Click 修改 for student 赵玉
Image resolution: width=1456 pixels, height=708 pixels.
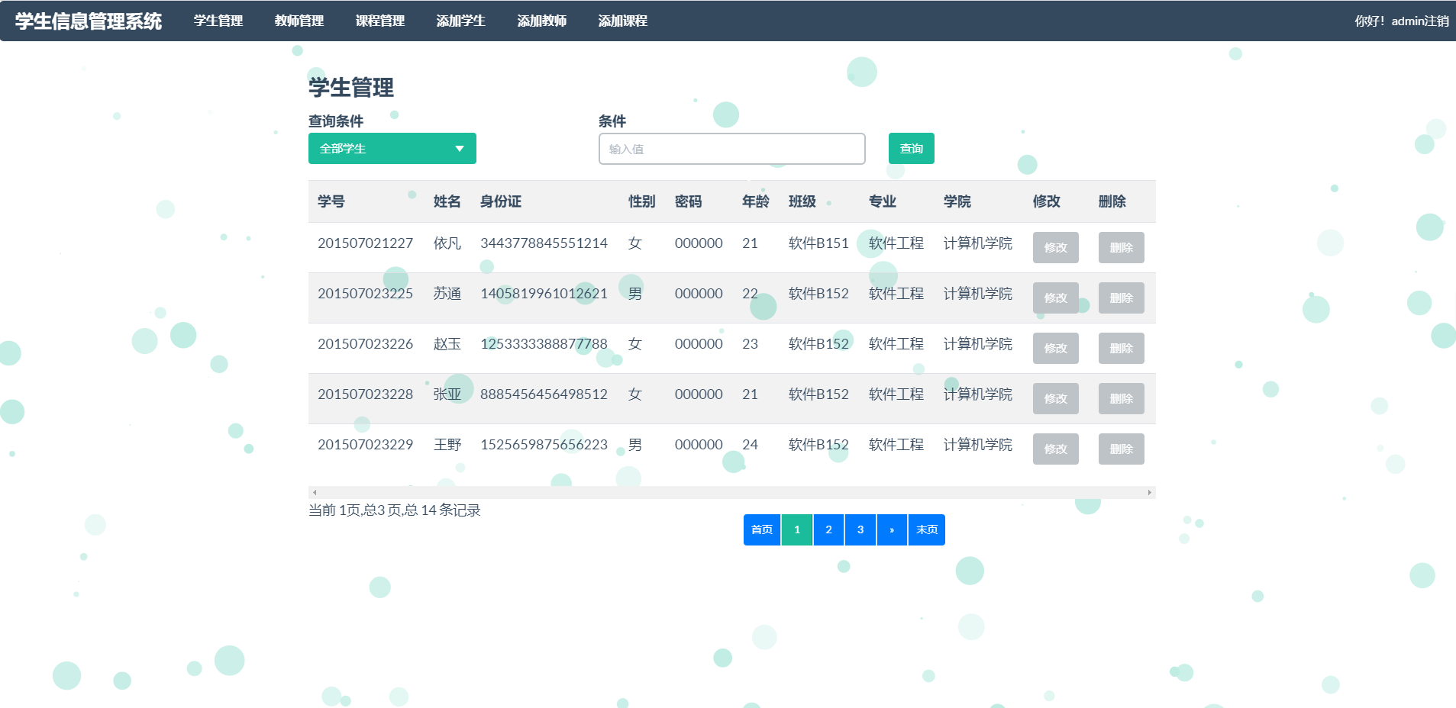1055,348
